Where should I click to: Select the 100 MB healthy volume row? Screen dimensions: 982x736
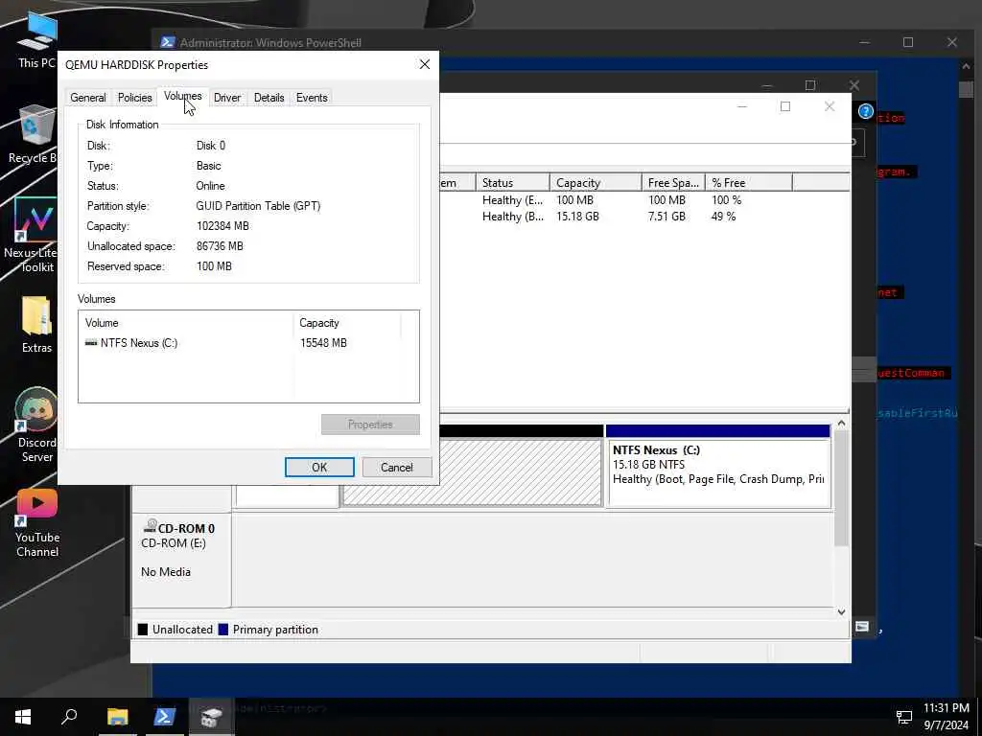[643, 200]
